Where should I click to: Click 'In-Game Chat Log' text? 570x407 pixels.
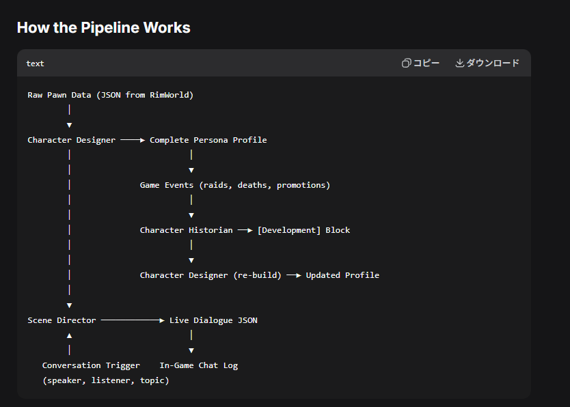click(x=199, y=365)
